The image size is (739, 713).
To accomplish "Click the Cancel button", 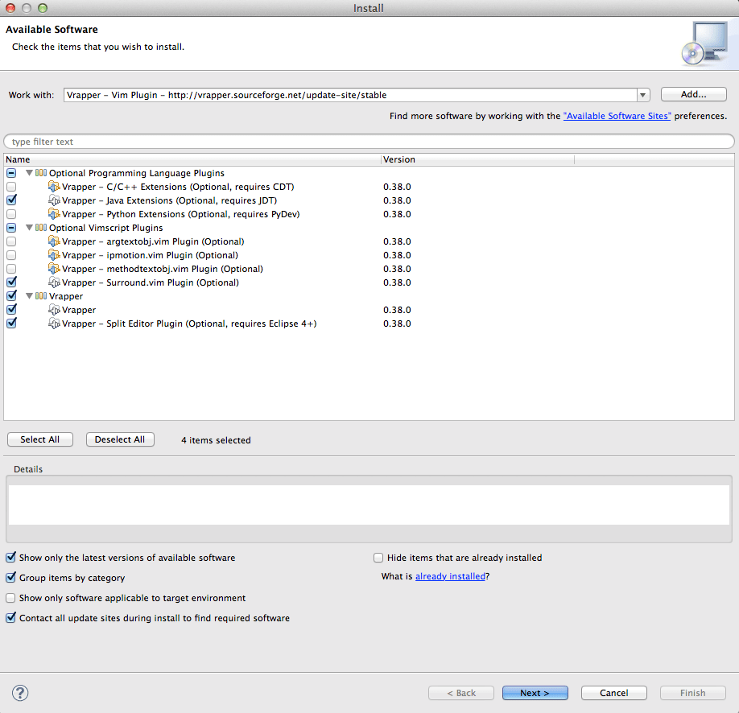I will pyautogui.click(x=613, y=693).
